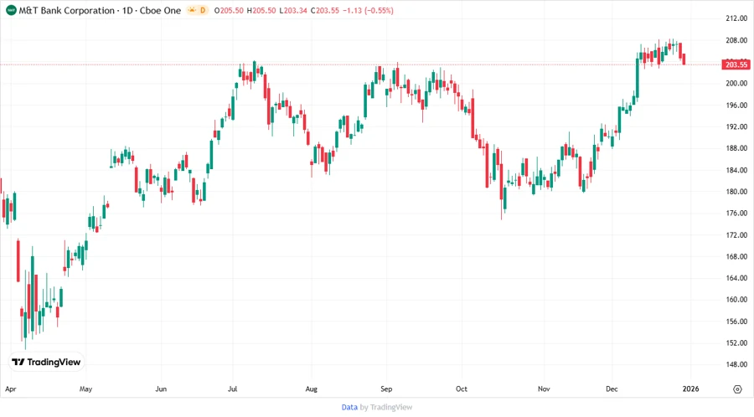Click the 196.00 price axis label
This screenshot has width=754, height=417.
736,106
